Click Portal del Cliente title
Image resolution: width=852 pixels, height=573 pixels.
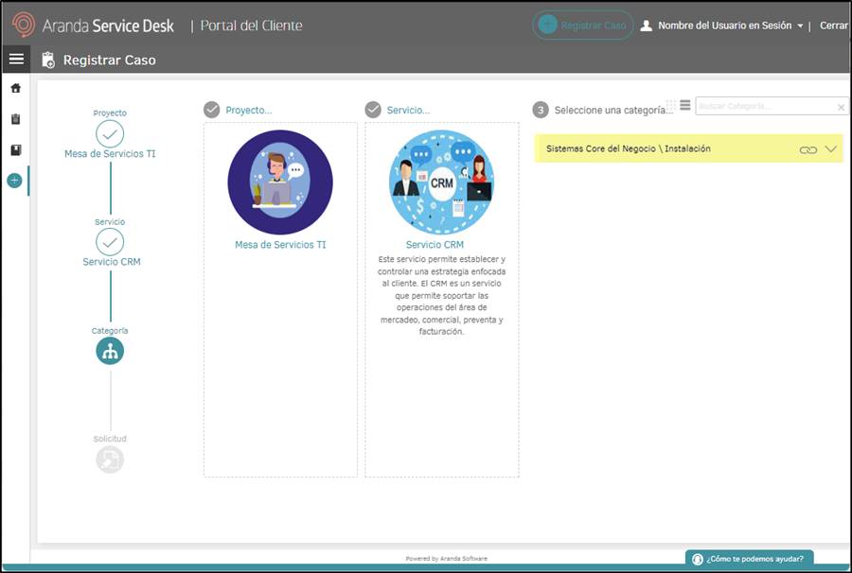251,26
